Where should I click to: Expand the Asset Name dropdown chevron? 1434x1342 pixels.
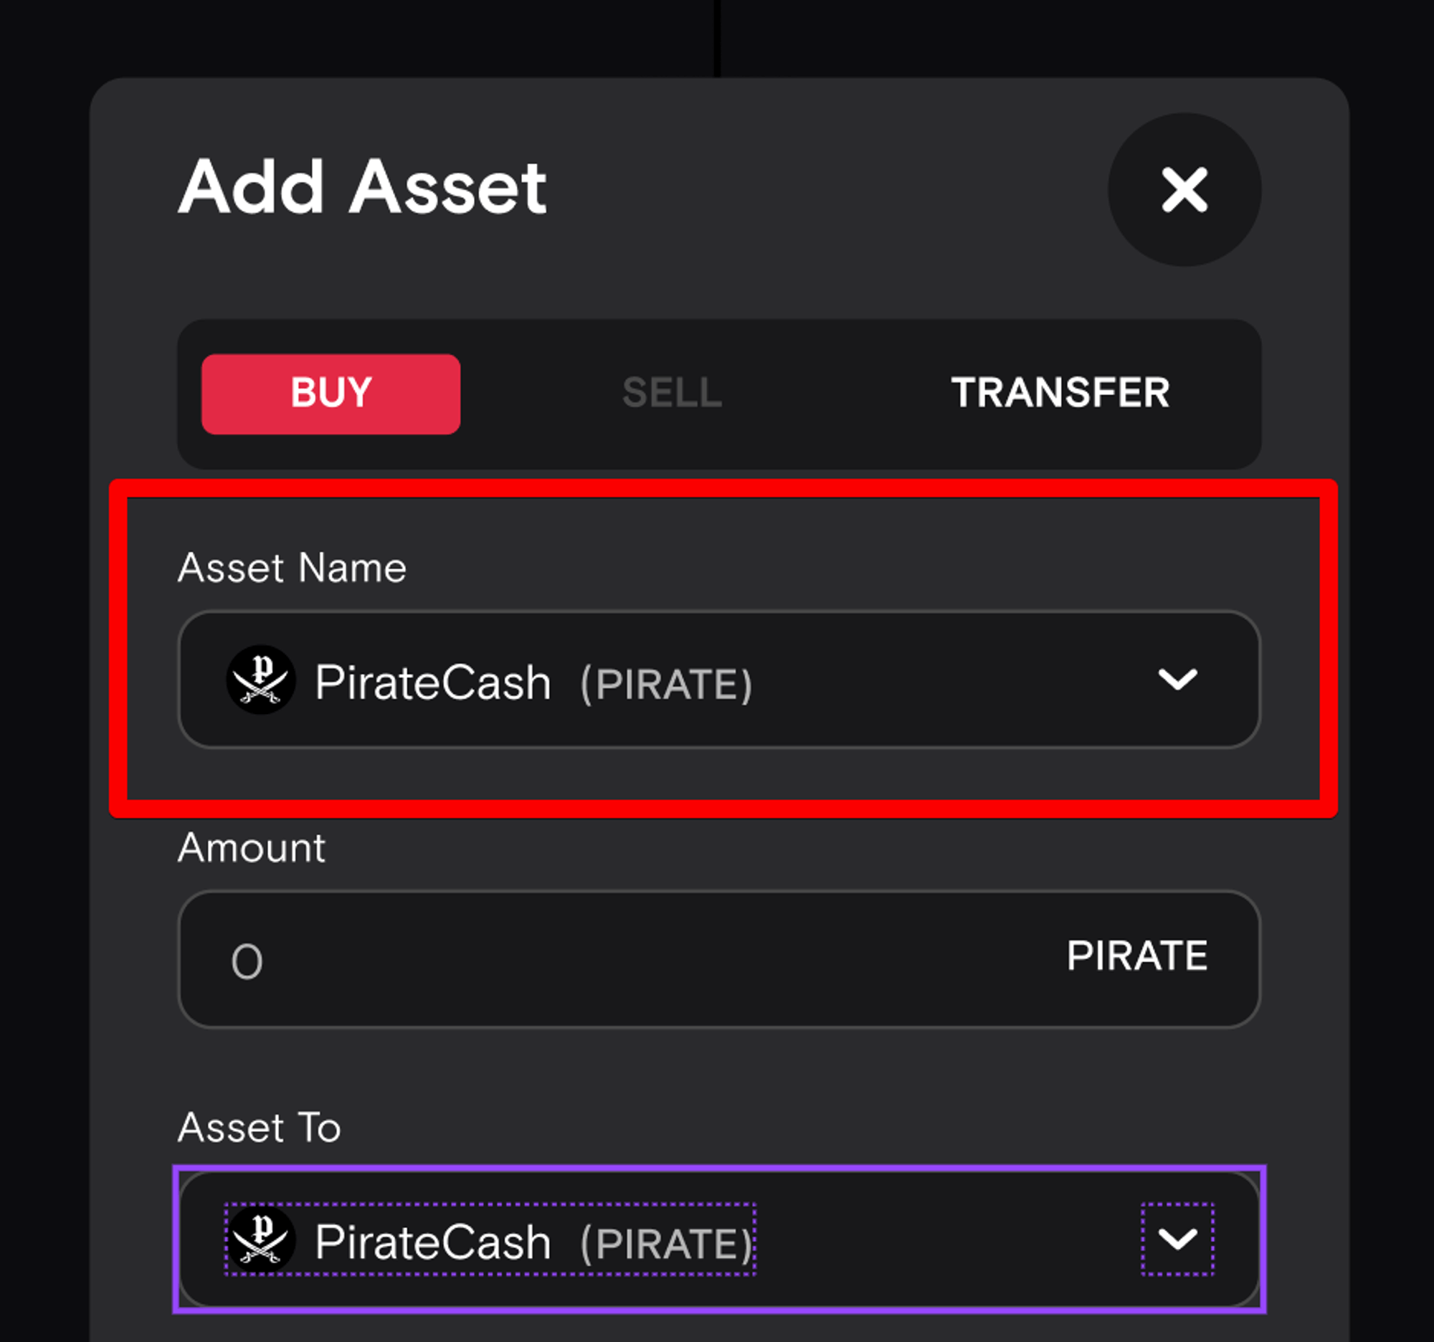click(x=1177, y=680)
